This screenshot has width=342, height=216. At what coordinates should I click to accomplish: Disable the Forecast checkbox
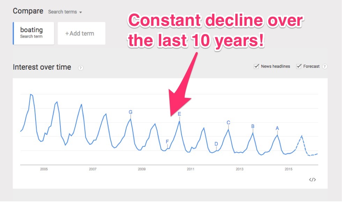click(299, 66)
